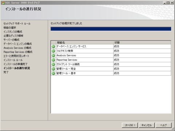This screenshot has height=131, width=175.
Task: Click the エラーと使用状況レポート step
Action: coord(16,56)
